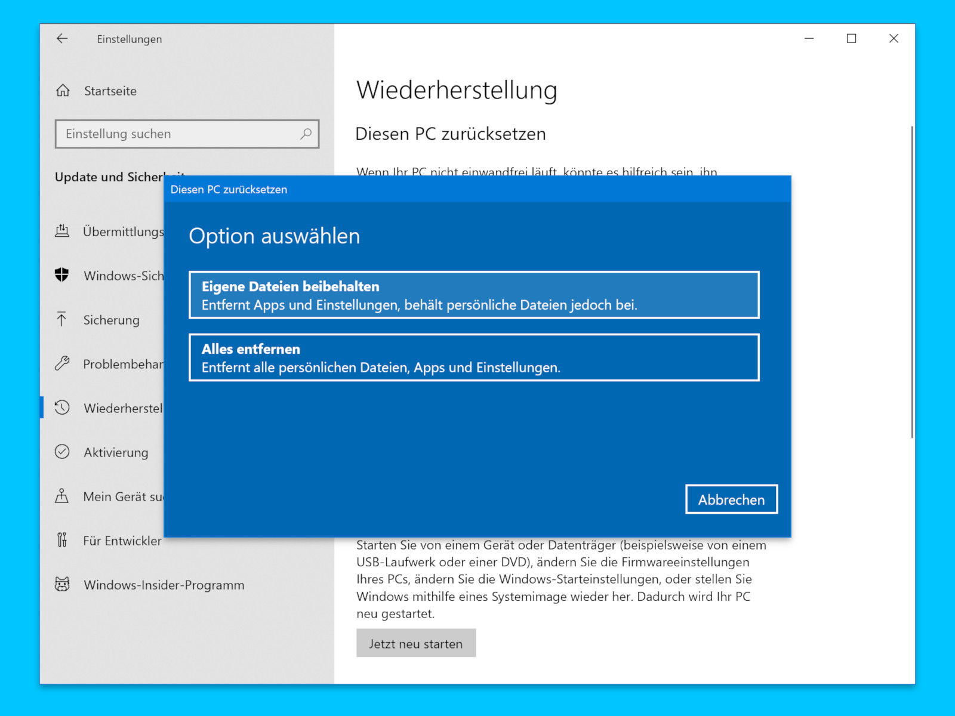Select the Wiederherstellung history icon
Image resolution: width=955 pixels, height=716 pixels.
(62, 408)
